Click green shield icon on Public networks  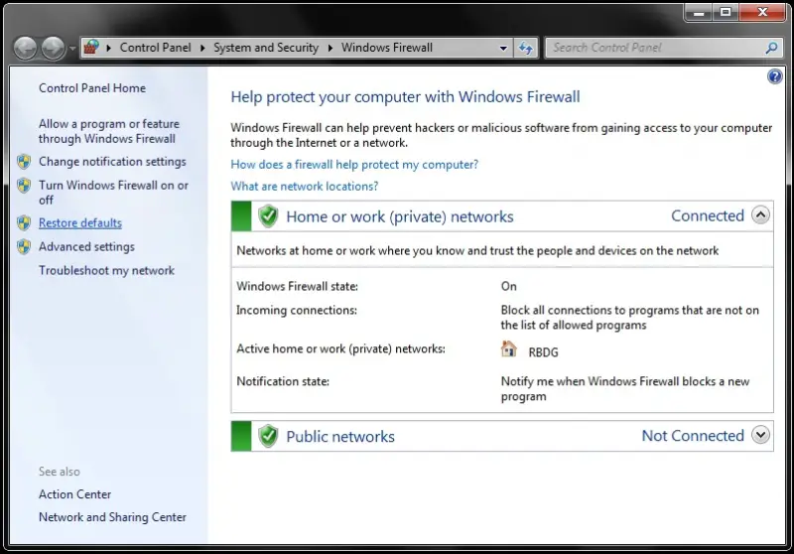pos(268,436)
